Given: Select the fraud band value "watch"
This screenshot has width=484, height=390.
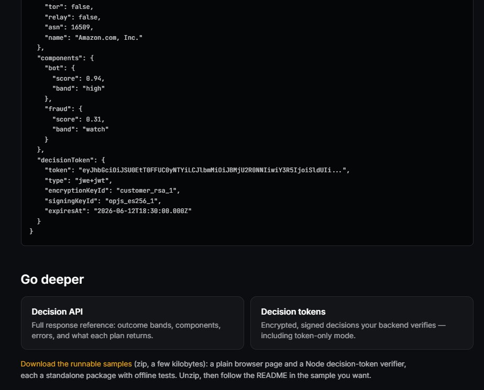Looking at the screenshot, I should pyautogui.click(x=95, y=129).
